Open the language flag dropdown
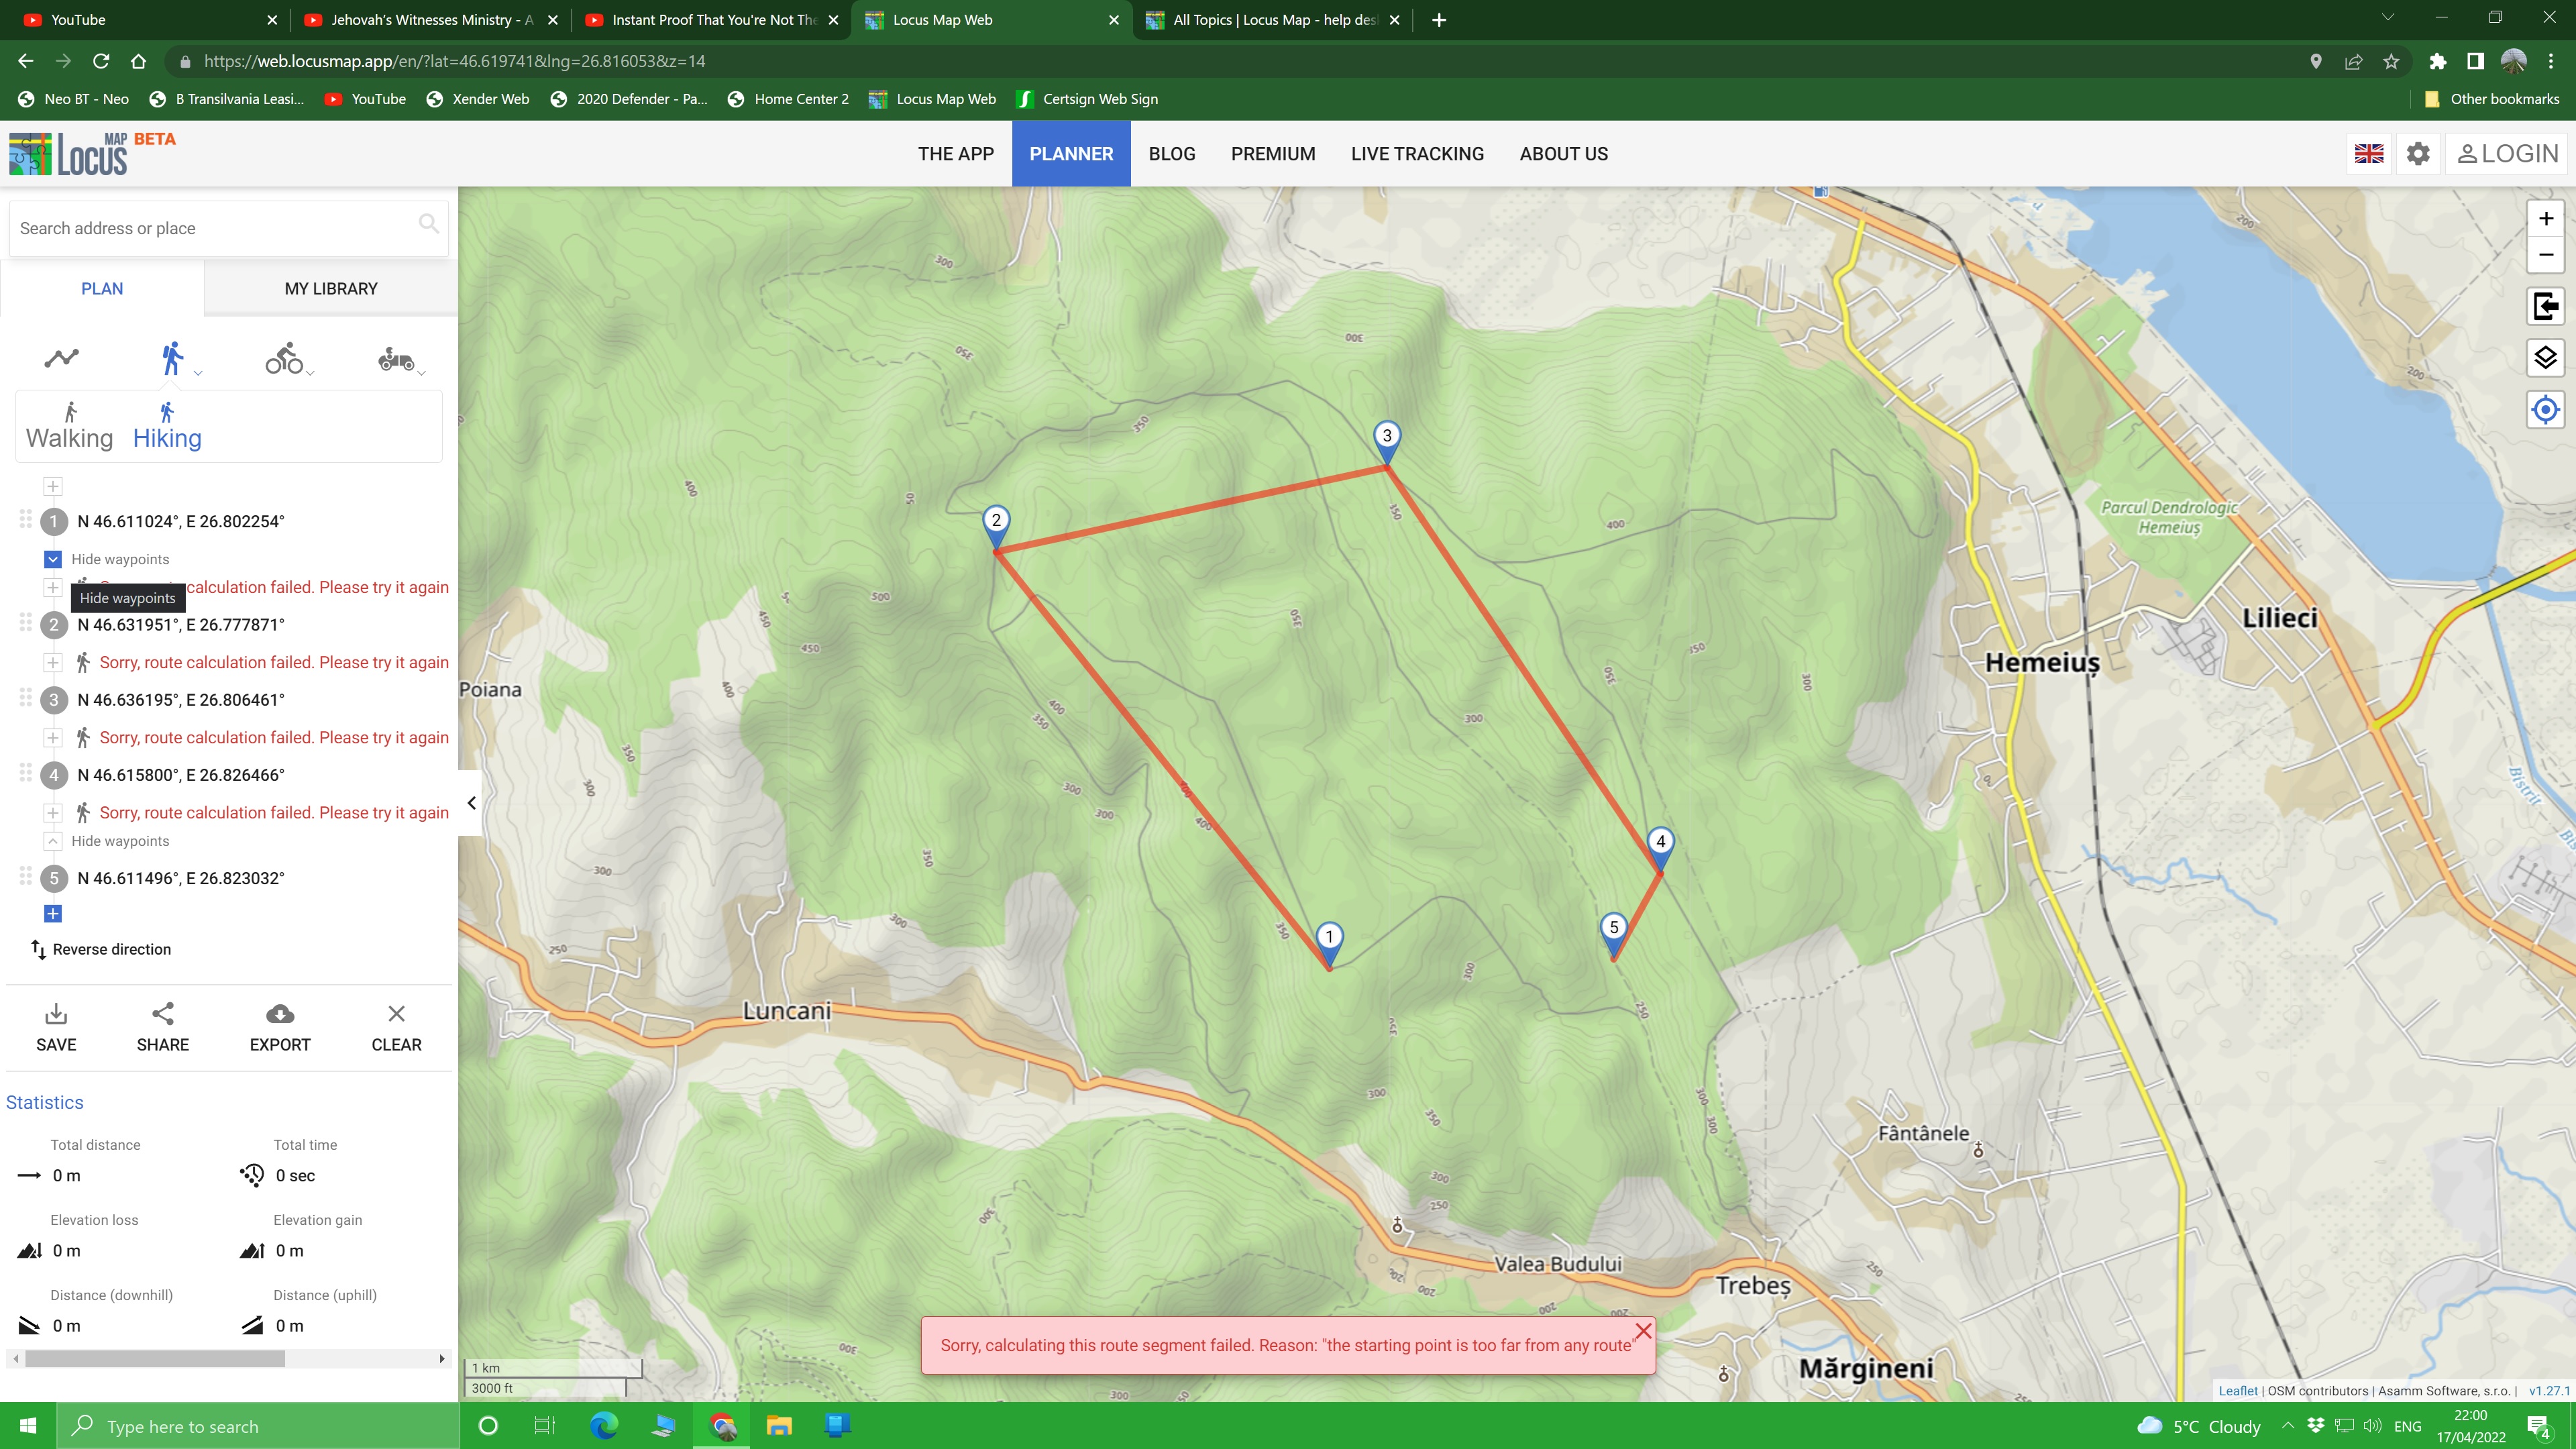This screenshot has height=1449, width=2576. pos(2369,154)
